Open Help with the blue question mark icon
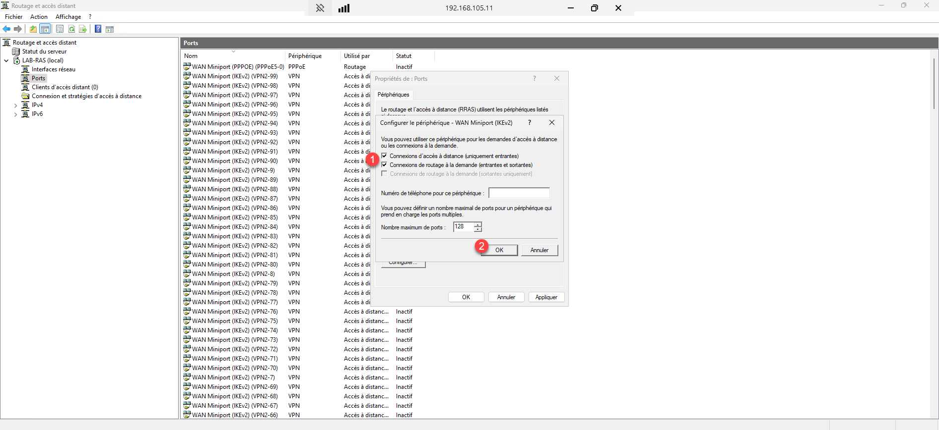939x430 pixels. pyautogui.click(x=98, y=29)
